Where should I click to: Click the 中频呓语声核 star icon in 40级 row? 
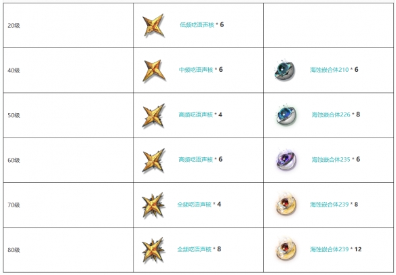(154, 70)
